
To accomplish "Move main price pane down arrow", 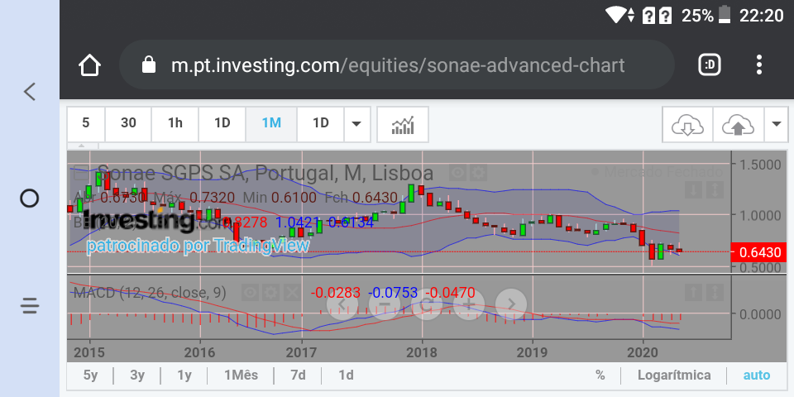I will [694, 190].
